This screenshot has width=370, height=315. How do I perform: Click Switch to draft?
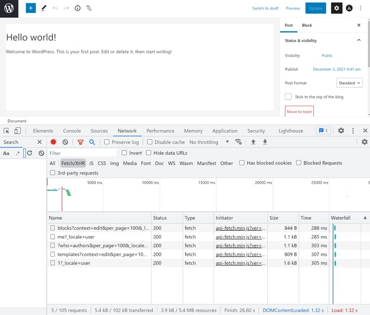[x=265, y=8]
